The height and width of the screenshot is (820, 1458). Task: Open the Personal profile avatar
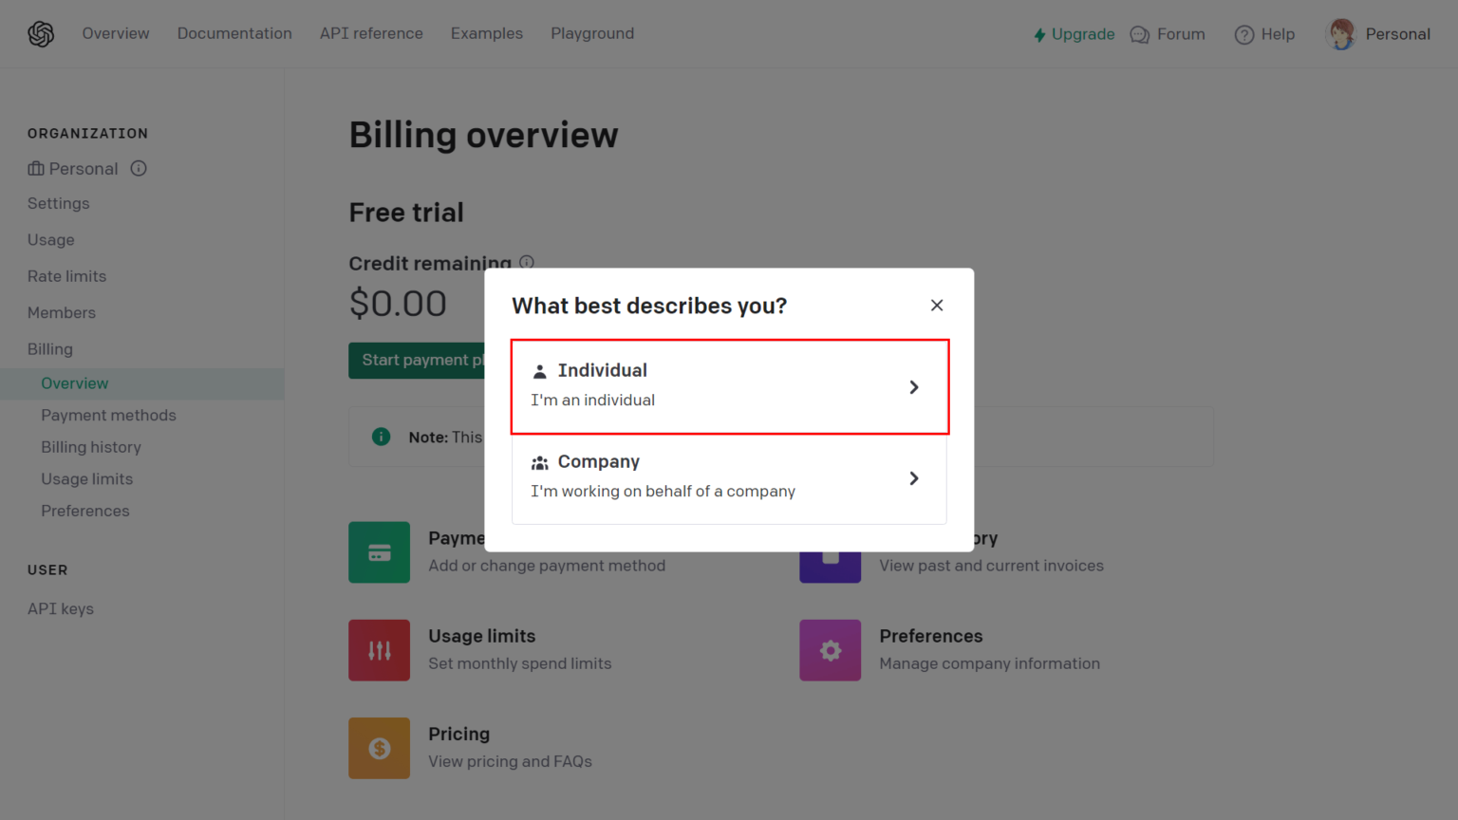coord(1341,33)
